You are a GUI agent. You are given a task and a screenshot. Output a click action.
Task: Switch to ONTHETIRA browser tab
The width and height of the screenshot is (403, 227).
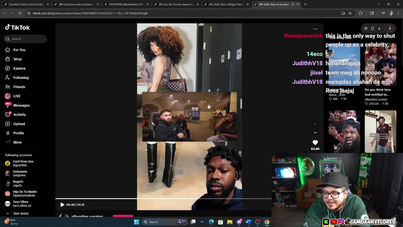pyautogui.click(x=125, y=4)
